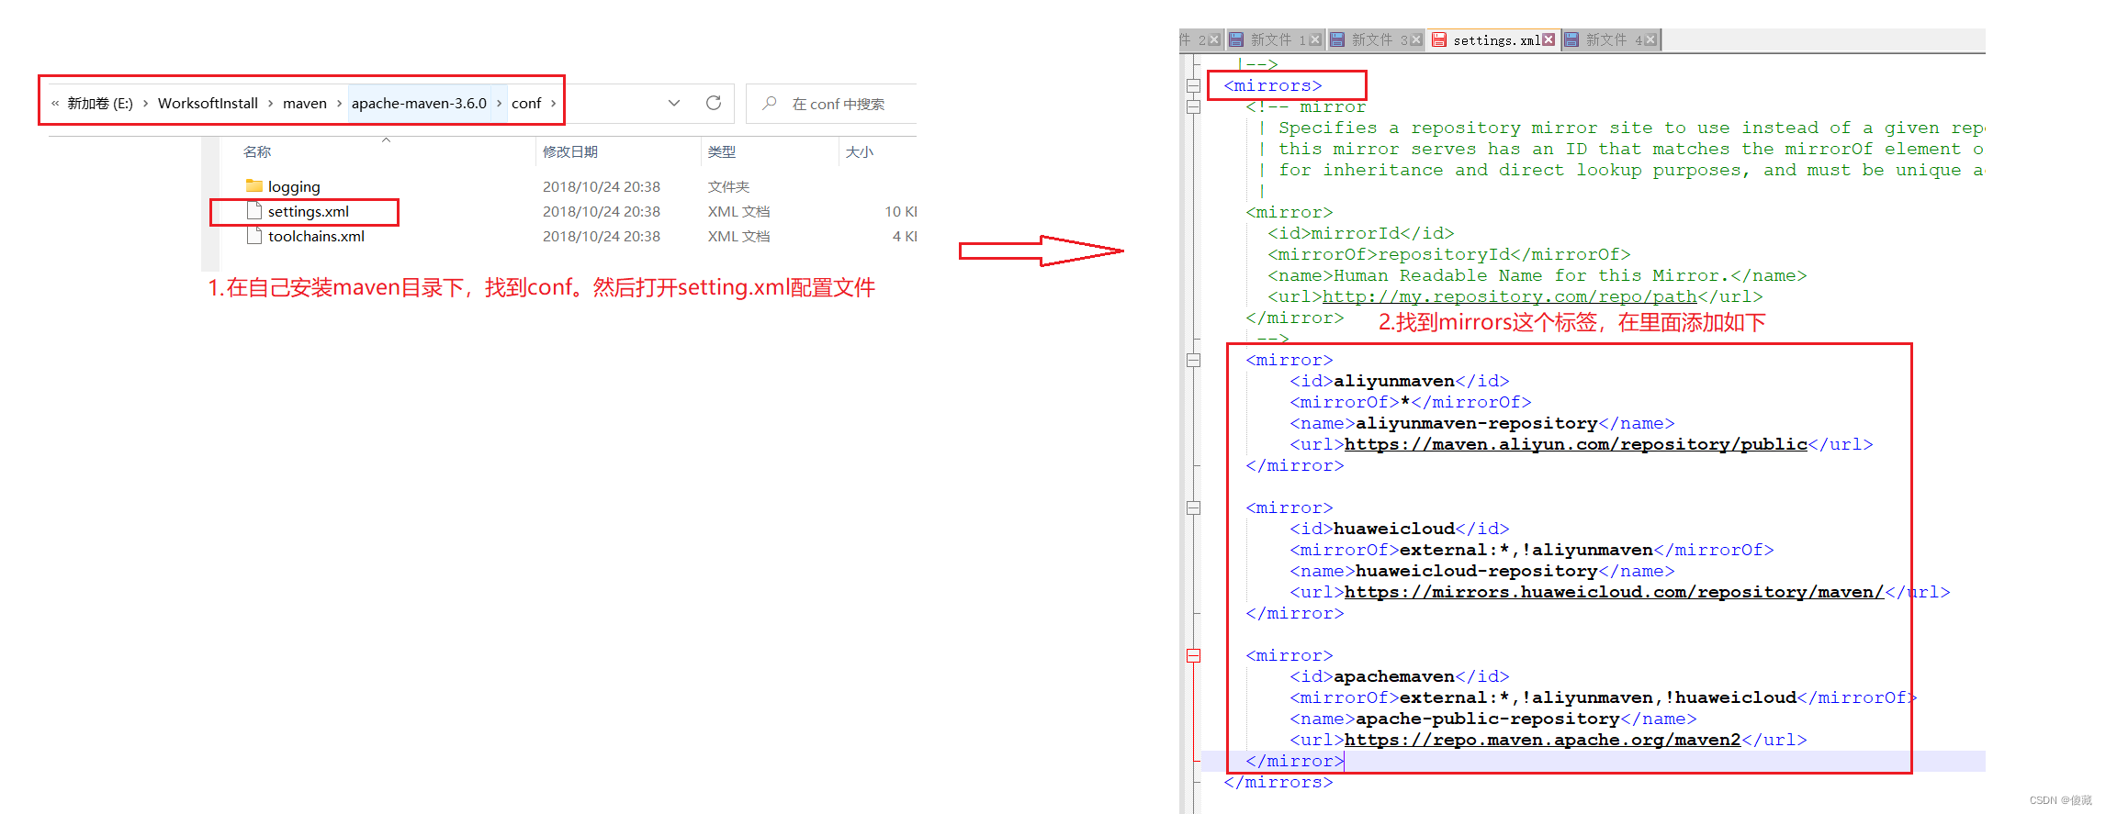The image size is (2106, 814).
Task: Click the aliyunmaven-repository name text
Action: [x=1477, y=423]
